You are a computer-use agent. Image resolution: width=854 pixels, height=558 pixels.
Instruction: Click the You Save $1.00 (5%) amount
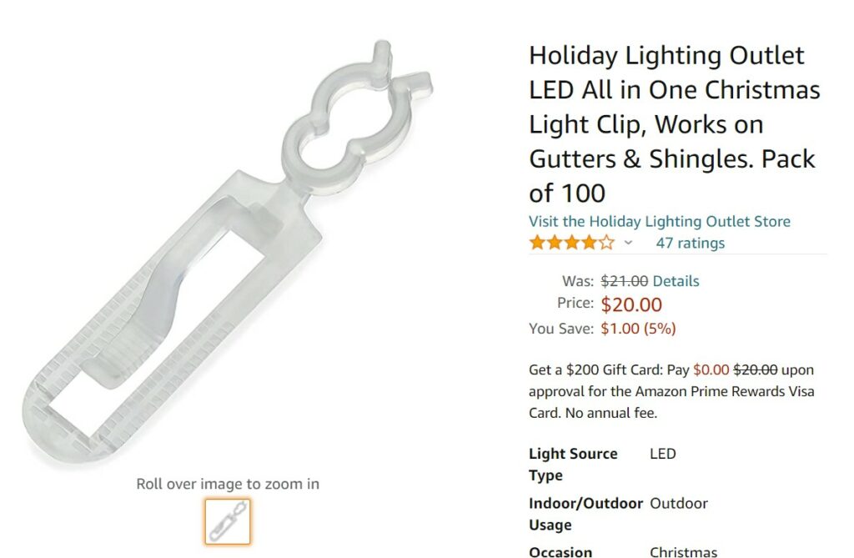638,329
